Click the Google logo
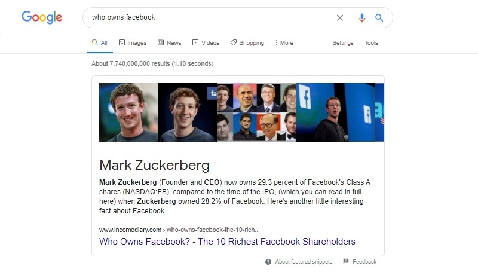The height and width of the screenshot is (275, 478). 42,17
